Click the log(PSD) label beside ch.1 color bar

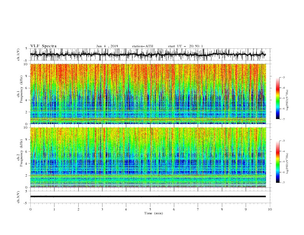point(287,100)
